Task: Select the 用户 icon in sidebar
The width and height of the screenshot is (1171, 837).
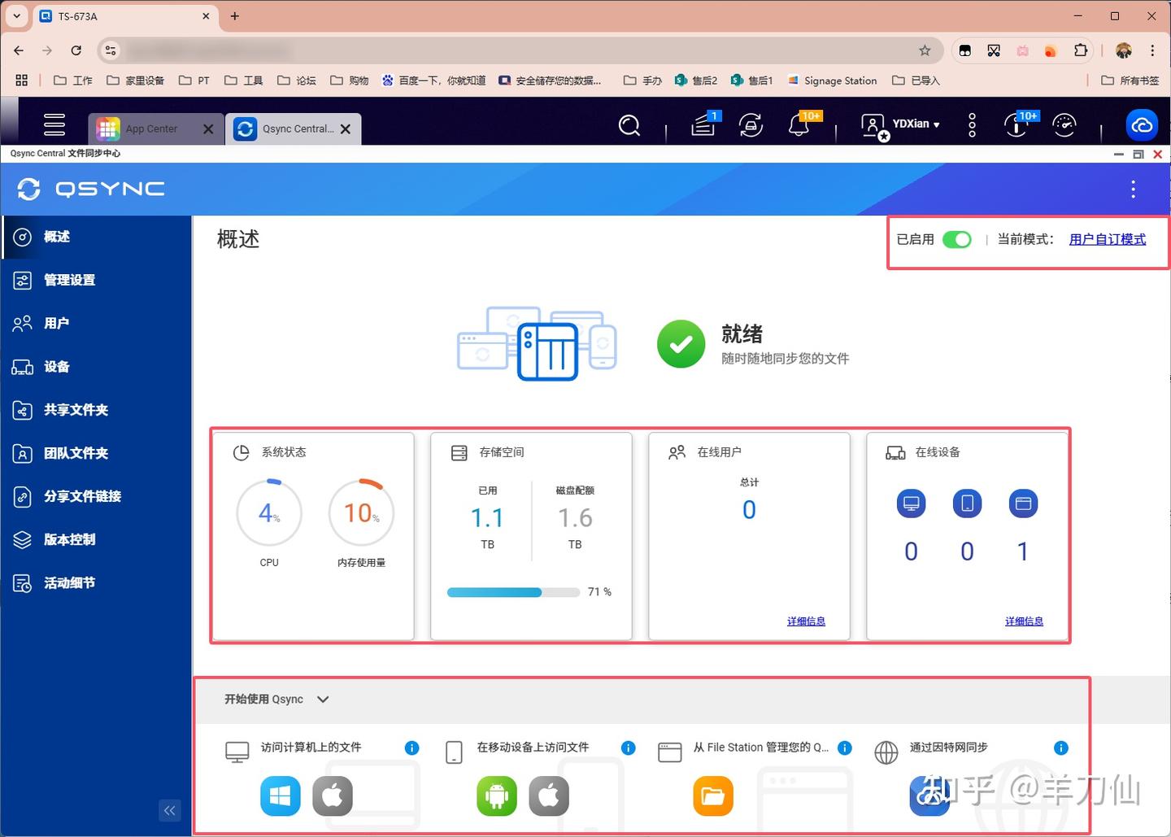Action: (x=56, y=323)
